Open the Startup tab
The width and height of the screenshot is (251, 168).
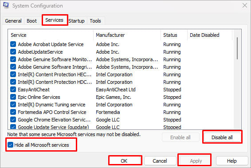pyautogui.click(x=77, y=21)
